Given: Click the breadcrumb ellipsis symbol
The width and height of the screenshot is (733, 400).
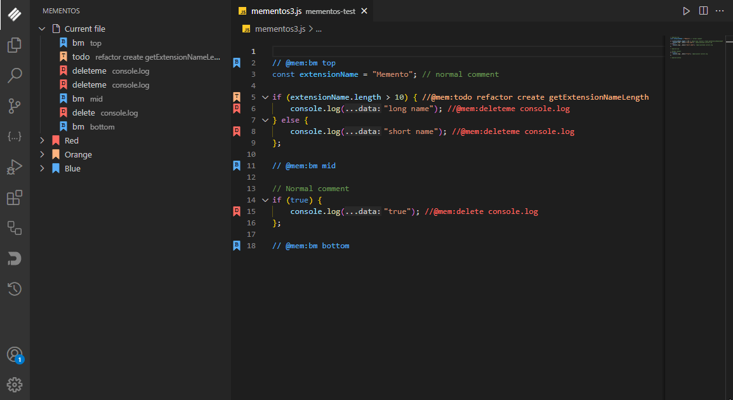Looking at the screenshot, I should point(319,29).
